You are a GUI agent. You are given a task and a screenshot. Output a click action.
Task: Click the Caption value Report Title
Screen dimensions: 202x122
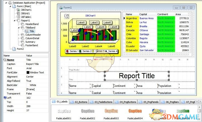tap(32, 64)
